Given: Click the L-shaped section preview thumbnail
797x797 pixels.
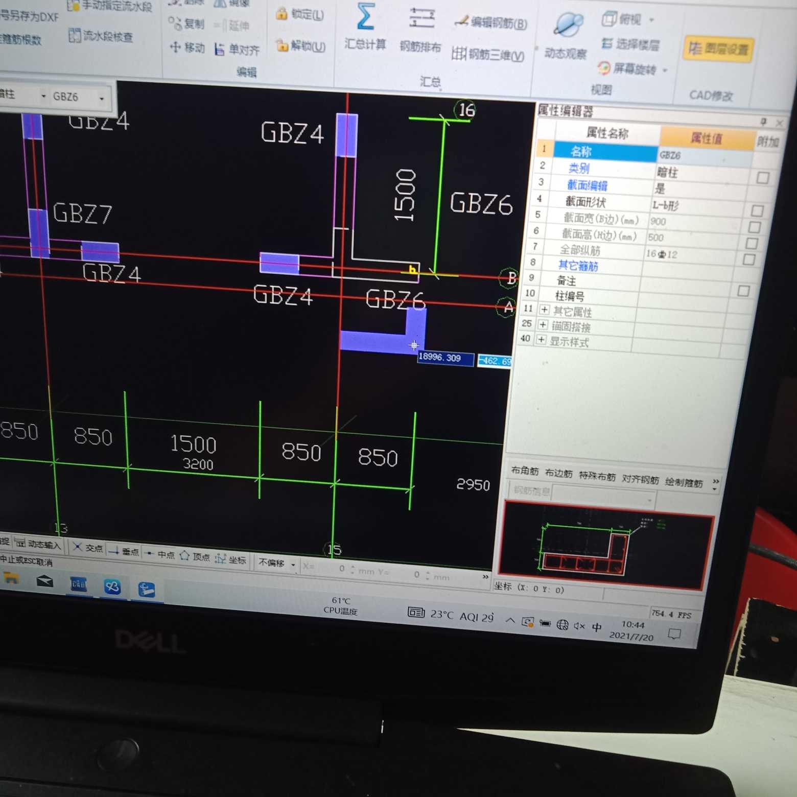Looking at the screenshot, I should click(x=605, y=545).
